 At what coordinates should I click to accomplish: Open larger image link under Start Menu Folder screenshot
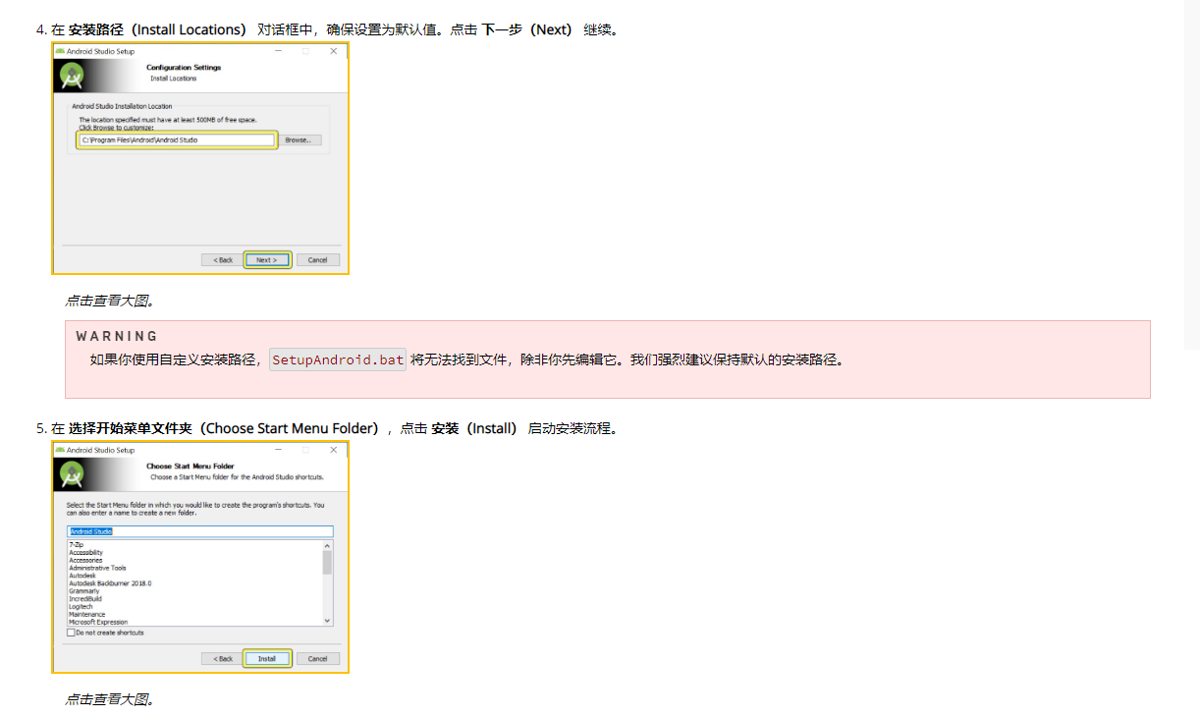pyautogui.click(x=110, y=699)
